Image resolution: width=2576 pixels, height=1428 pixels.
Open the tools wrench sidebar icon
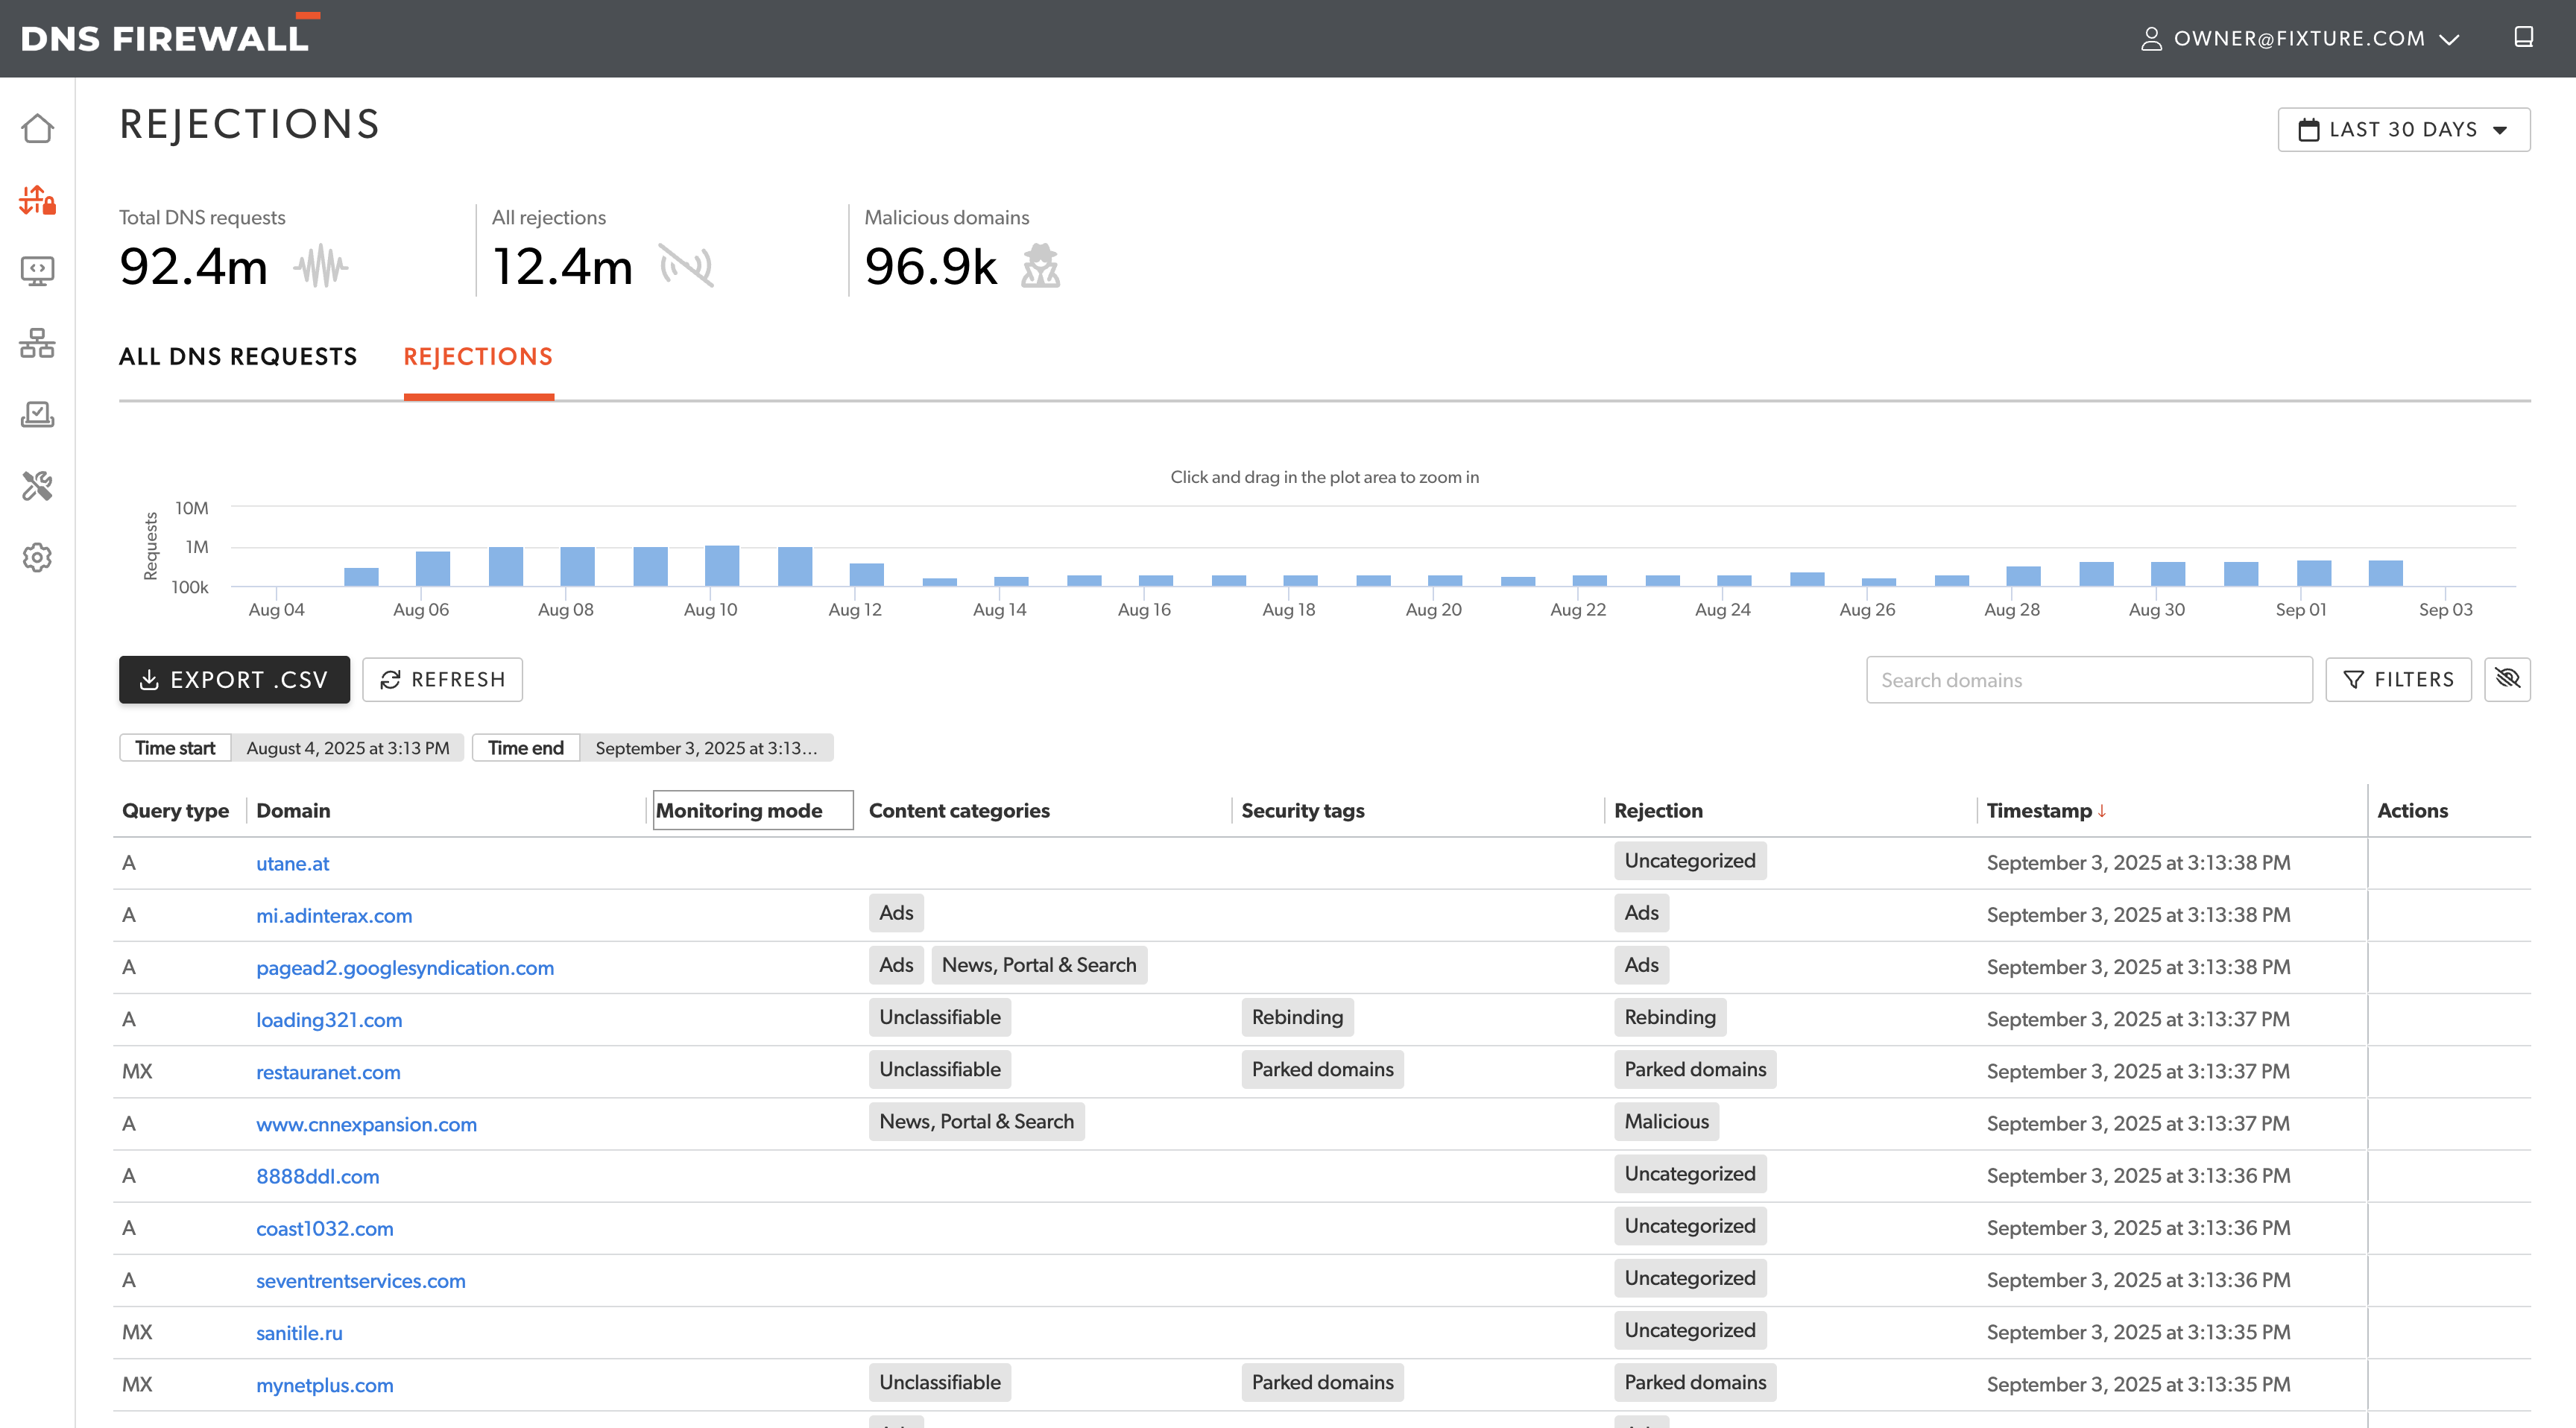point(37,486)
